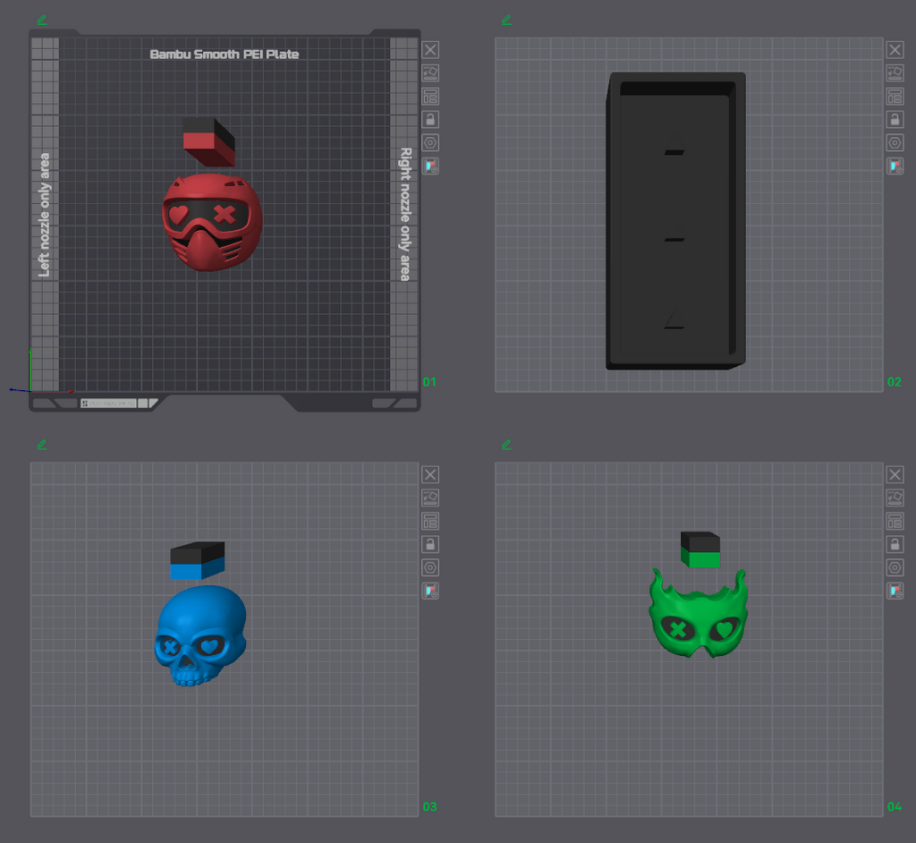Open plate settings for plate 04
Screen dimensions: 916x843
(895, 567)
